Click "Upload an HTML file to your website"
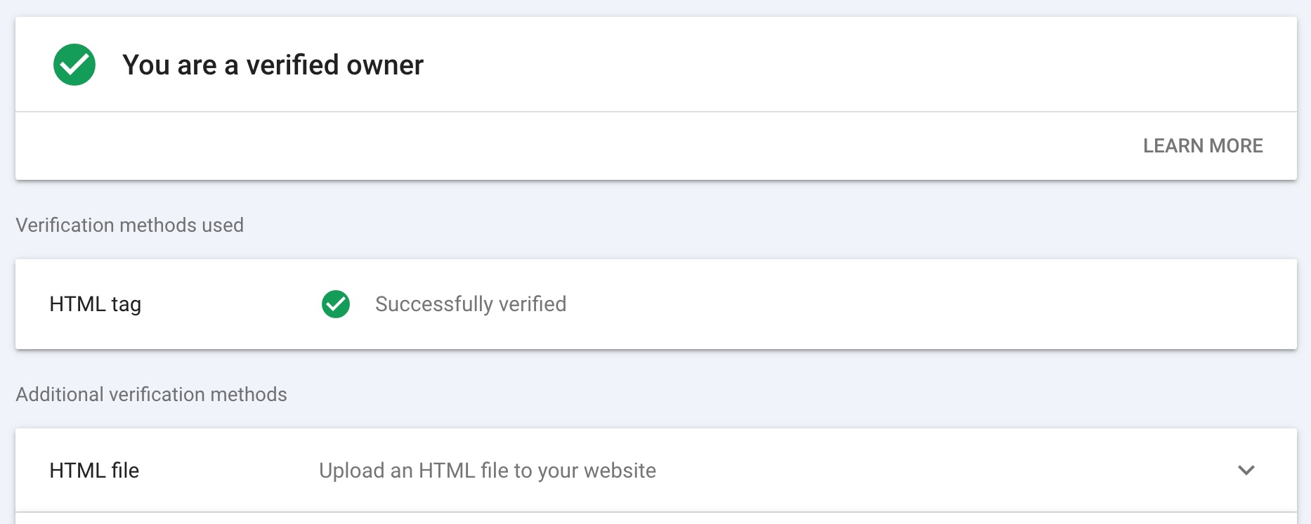This screenshot has width=1311, height=524. (x=488, y=471)
